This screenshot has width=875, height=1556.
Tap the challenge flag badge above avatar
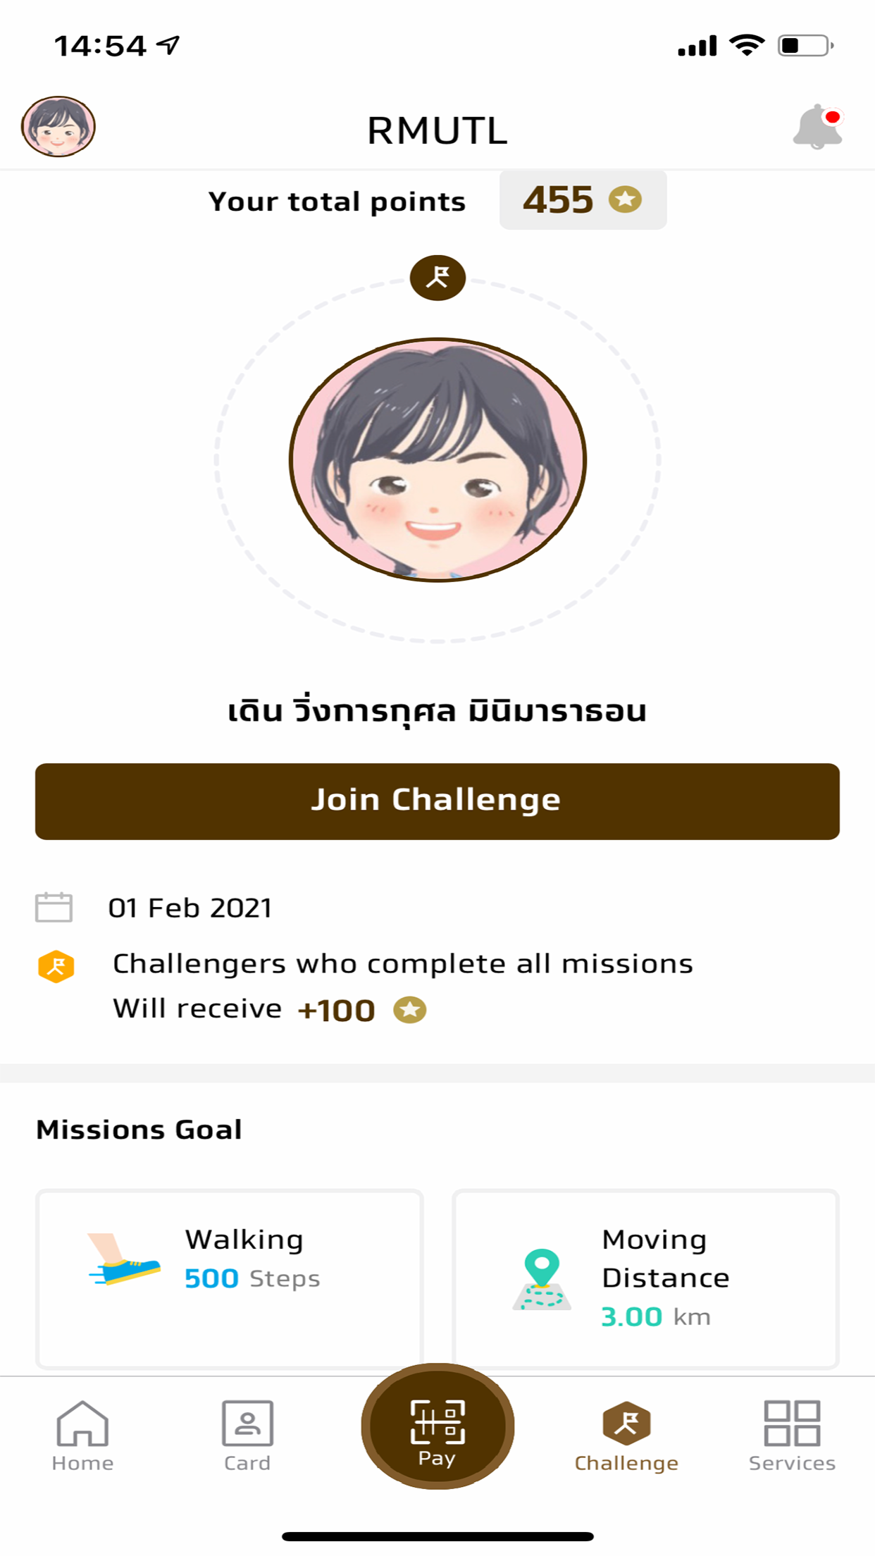pyautogui.click(x=437, y=278)
